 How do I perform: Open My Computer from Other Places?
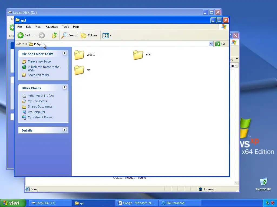click(x=37, y=112)
